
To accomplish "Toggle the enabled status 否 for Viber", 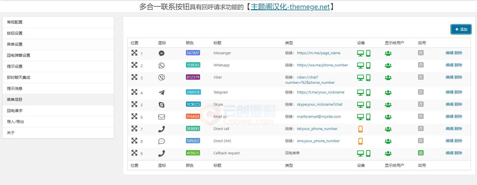I will (x=421, y=77).
